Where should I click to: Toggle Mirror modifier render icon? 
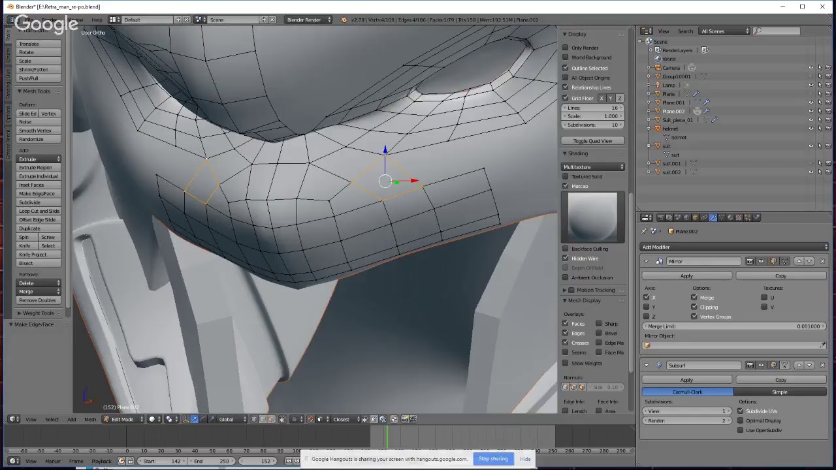750,261
